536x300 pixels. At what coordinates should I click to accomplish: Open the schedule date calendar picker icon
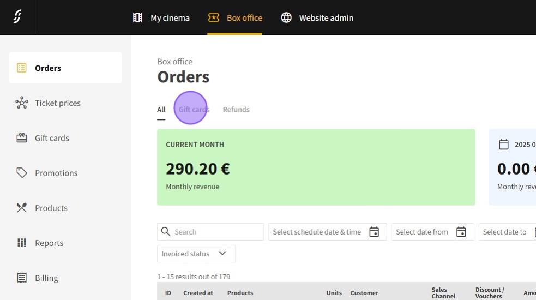click(x=374, y=232)
